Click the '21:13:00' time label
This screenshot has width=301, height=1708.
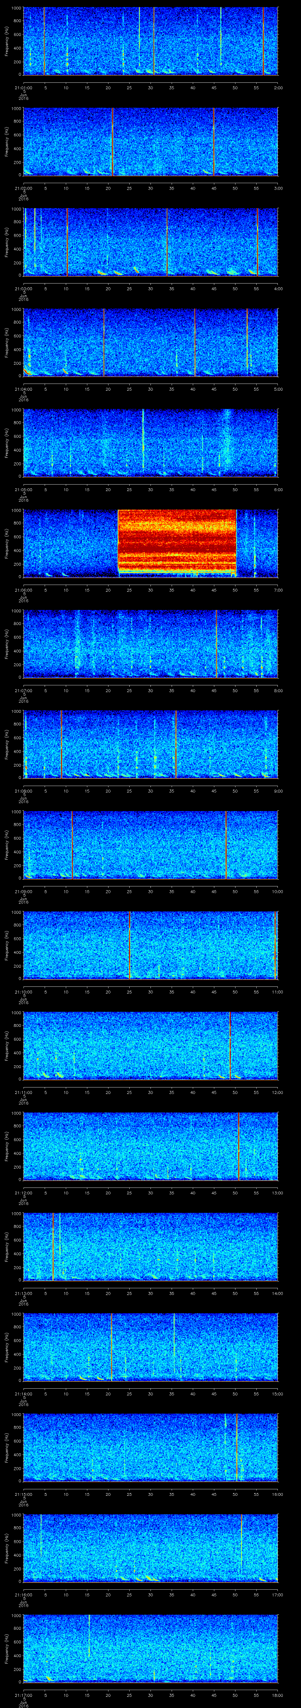(23, 1293)
